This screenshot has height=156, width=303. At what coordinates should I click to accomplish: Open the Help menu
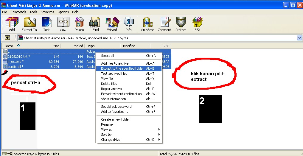(x=75, y=12)
